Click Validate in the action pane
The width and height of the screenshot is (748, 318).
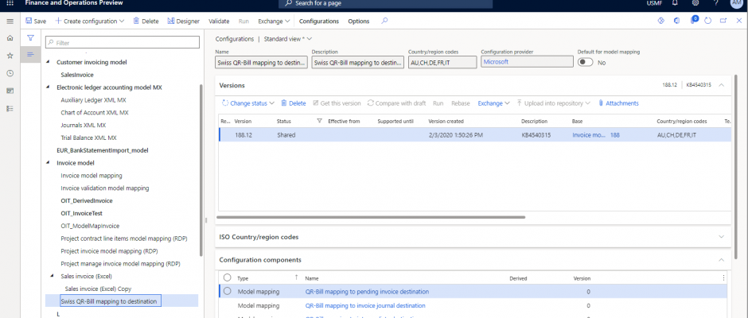click(x=219, y=21)
